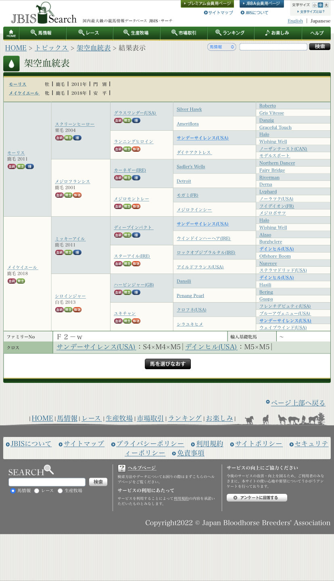Screen dimensions: 334x581
Task: Open 血統 badge under グラスワンダー(USA)
Action: 118,121
